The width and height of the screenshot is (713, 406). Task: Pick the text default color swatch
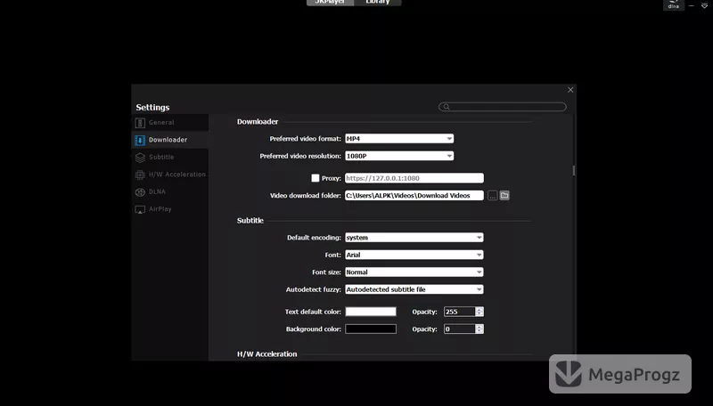pyautogui.click(x=371, y=312)
